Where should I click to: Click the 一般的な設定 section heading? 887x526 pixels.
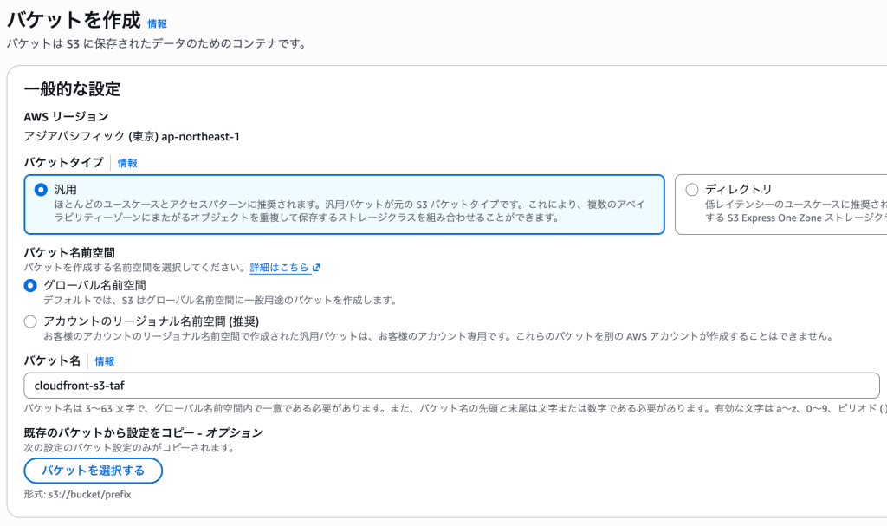pos(72,89)
